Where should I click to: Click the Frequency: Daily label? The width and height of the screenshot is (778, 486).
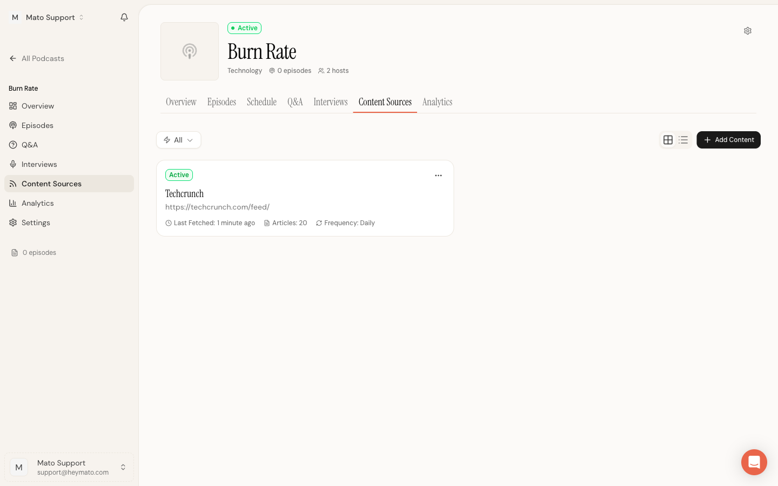pyautogui.click(x=345, y=223)
